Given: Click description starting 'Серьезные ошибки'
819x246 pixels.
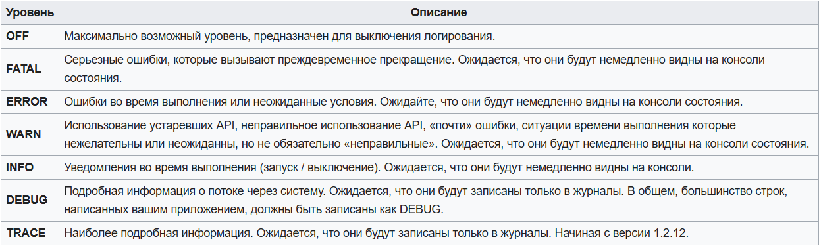Looking at the screenshot, I should pos(438,68).
